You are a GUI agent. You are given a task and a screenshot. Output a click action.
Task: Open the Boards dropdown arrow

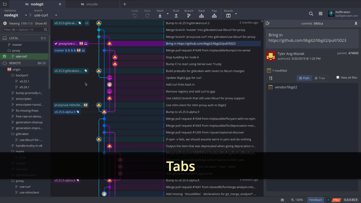coord(236,14)
